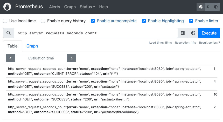Format the expression with the indent icon
The width and height of the screenshot is (223, 122).
pos(183,33)
